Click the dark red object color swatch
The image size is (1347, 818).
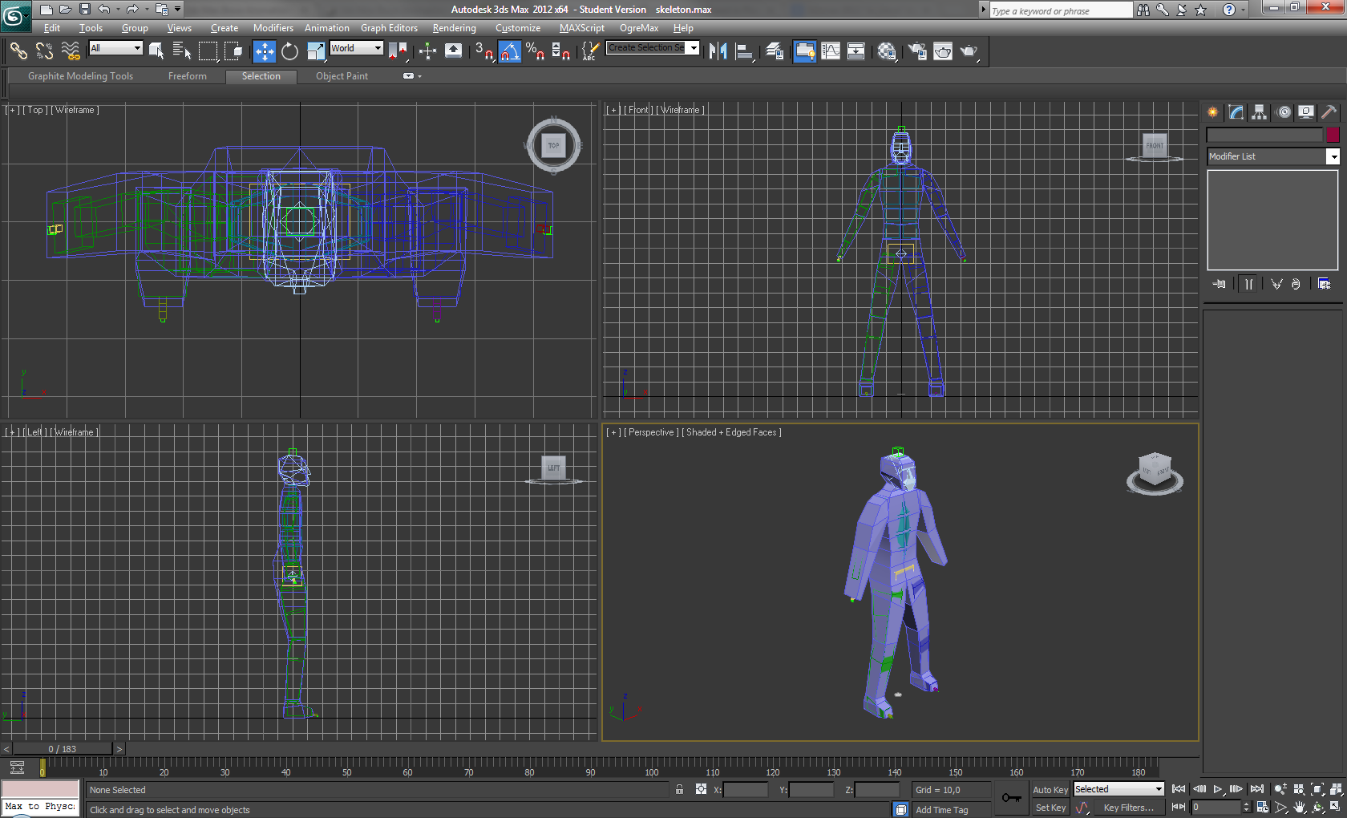[x=1333, y=135]
